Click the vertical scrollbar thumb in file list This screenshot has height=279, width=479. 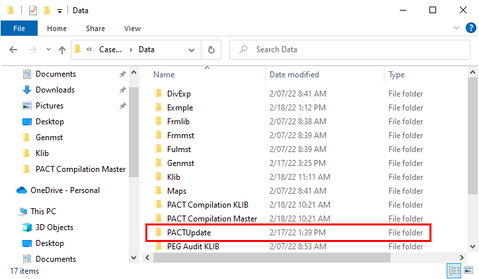(x=472, y=136)
